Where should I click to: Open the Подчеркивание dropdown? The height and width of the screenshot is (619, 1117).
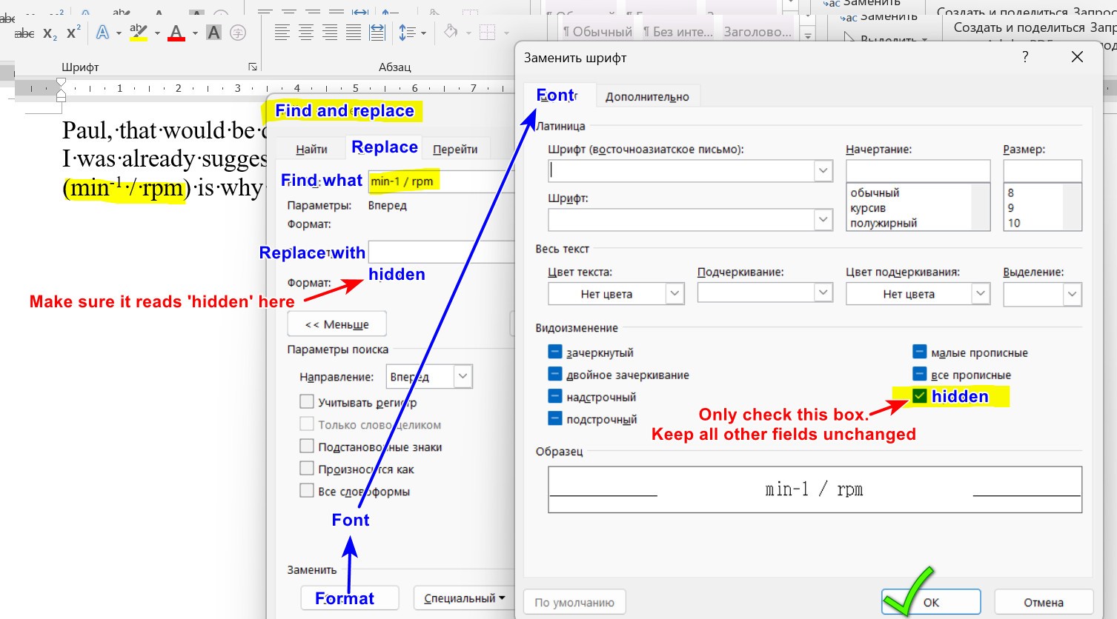765,294
